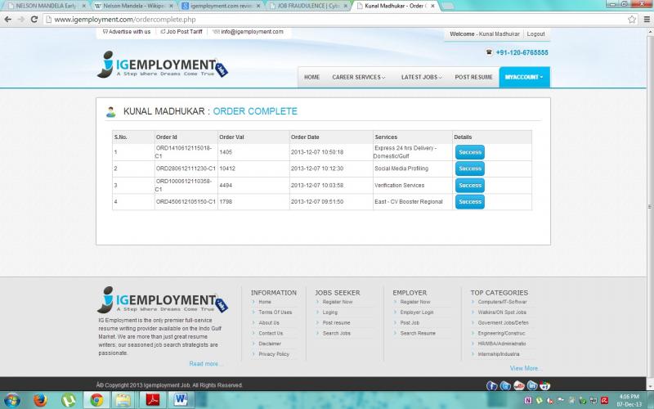Open Terms Of Uses footer link
The width and height of the screenshot is (654, 409).
(275, 312)
